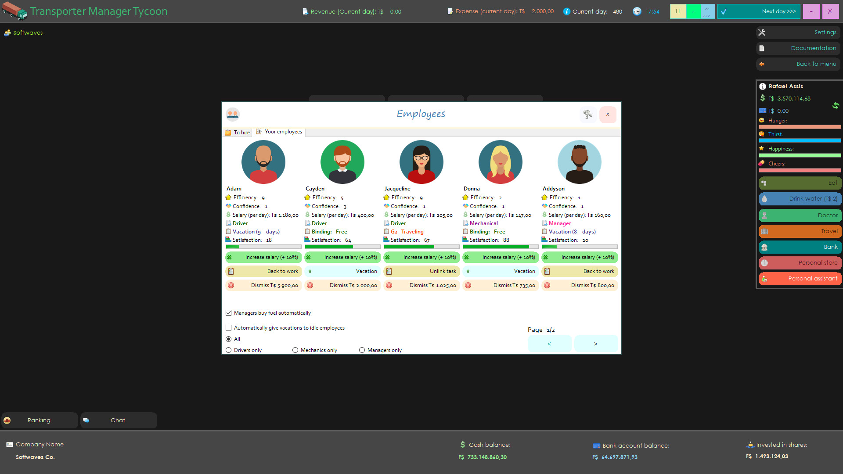Click the clock icon next to 17:54
This screenshot has height=474, width=843.
[x=637, y=11]
